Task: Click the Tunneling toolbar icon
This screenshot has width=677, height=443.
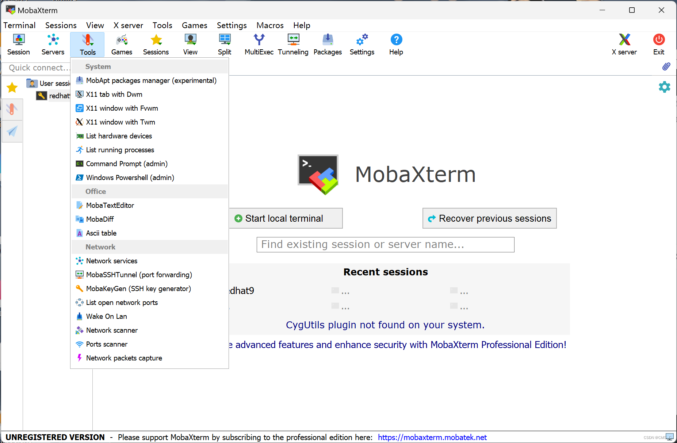Action: tap(293, 45)
